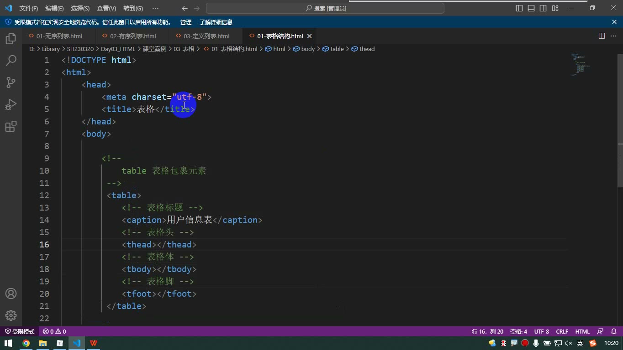Image resolution: width=623 pixels, height=350 pixels.
Task: Toggle the secondary side bar
Action: click(x=543, y=8)
